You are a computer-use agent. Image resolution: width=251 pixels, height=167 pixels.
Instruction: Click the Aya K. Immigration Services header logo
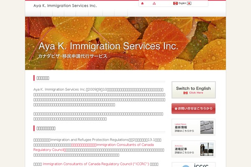click(65, 6)
